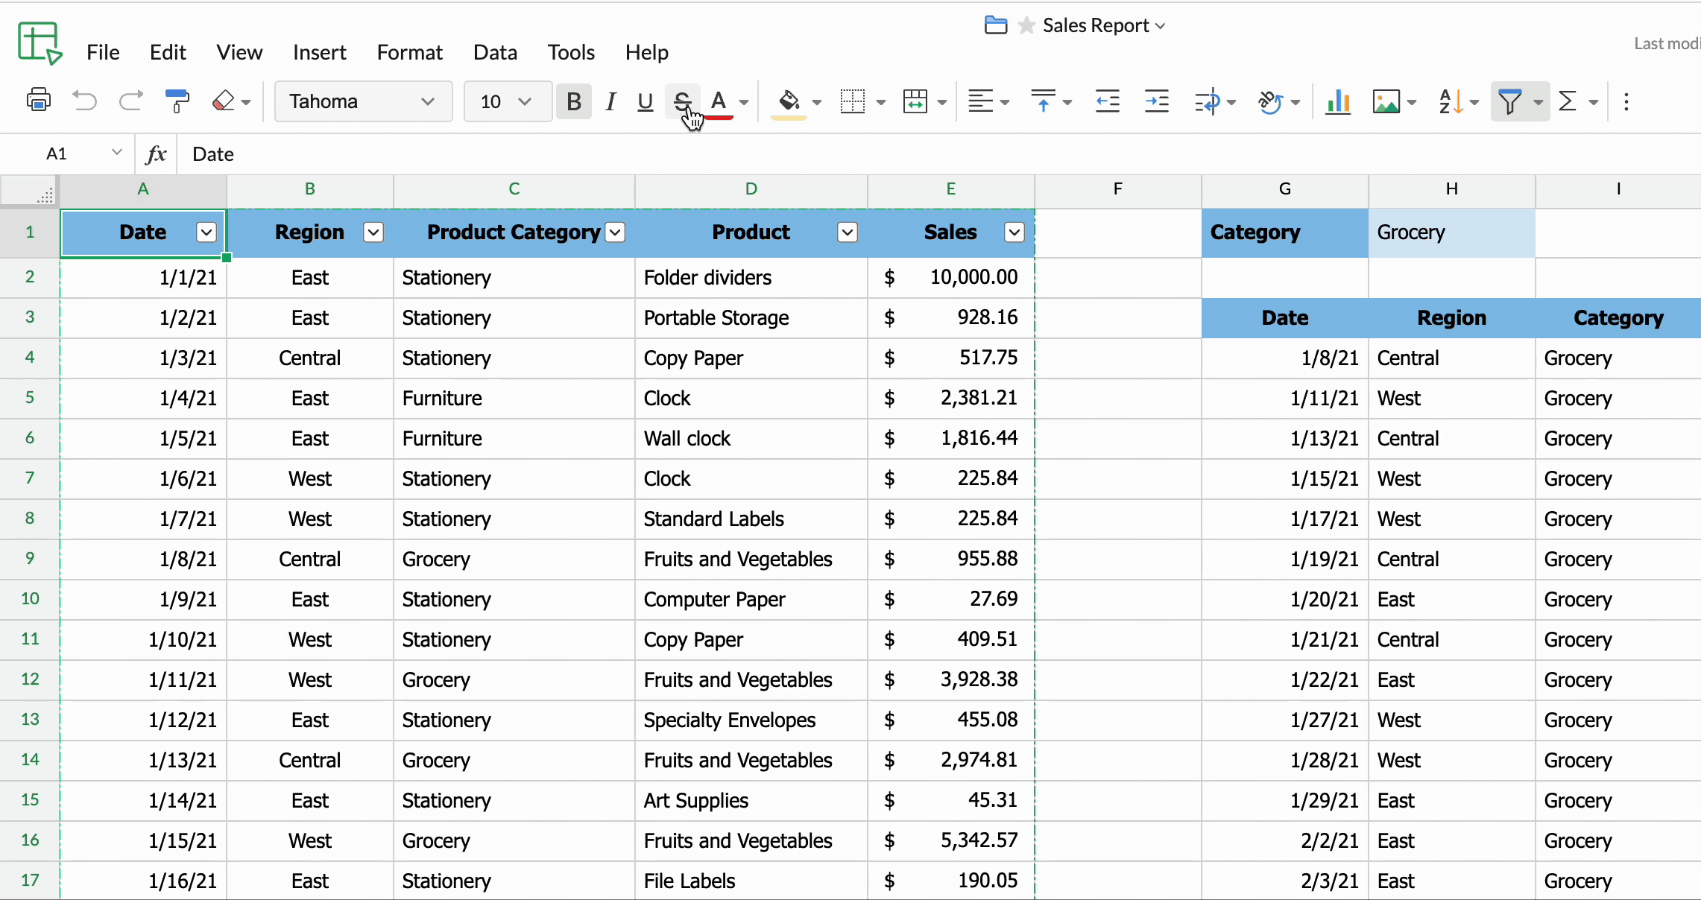This screenshot has width=1701, height=900.
Task: Open the Region column filter dropdown
Action: click(x=373, y=232)
